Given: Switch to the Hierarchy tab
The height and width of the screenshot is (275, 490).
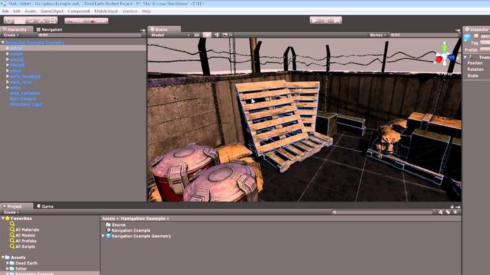Looking at the screenshot, I should [17, 30].
